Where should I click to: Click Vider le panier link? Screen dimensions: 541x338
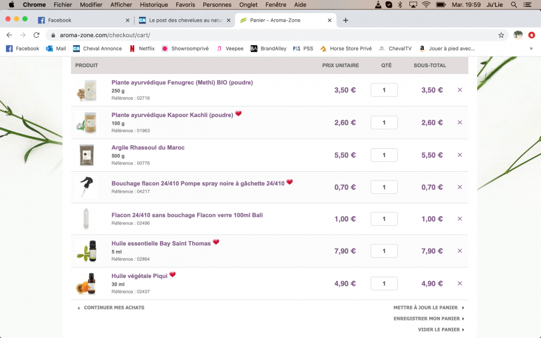click(439, 330)
